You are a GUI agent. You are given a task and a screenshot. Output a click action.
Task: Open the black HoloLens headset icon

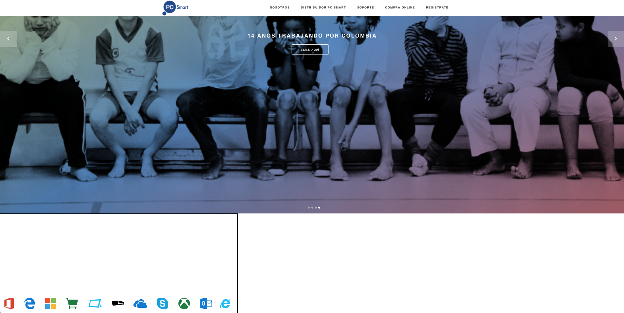(x=118, y=304)
